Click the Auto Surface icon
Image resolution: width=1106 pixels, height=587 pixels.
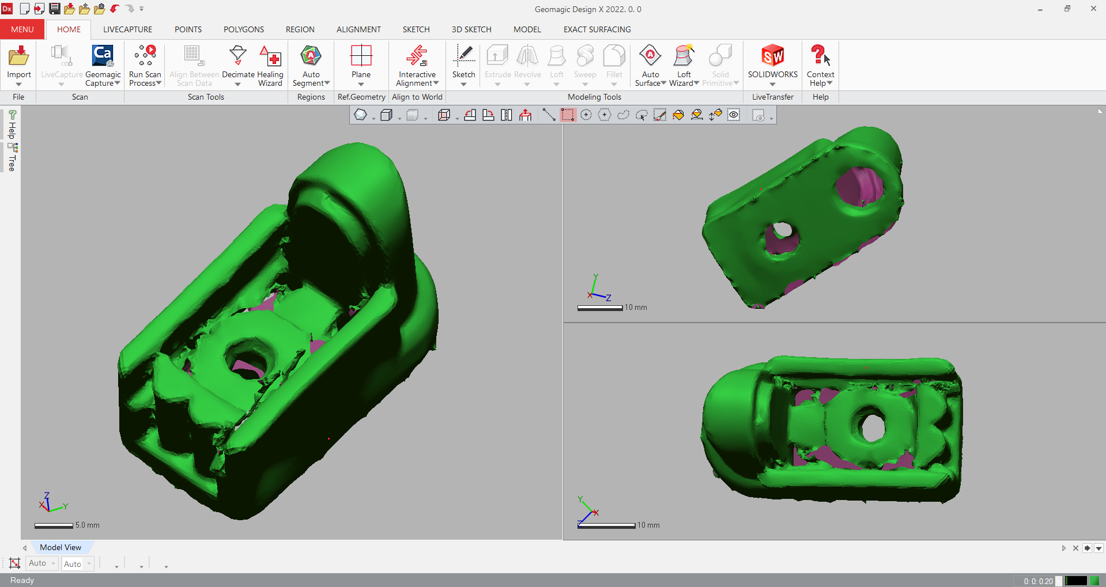point(650,58)
